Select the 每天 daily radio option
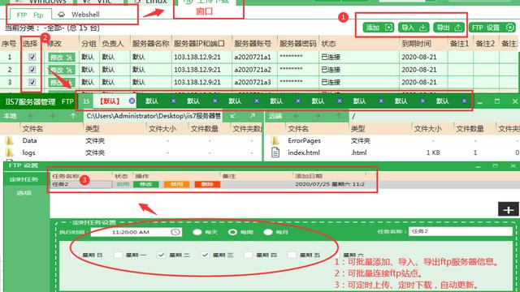The width and height of the screenshot is (520, 292). 197,232
